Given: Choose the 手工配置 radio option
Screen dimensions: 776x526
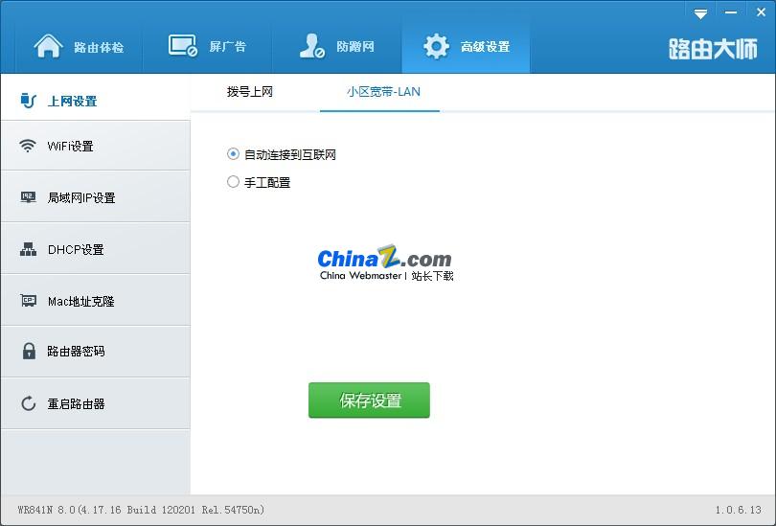Looking at the screenshot, I should click(233, 182).
